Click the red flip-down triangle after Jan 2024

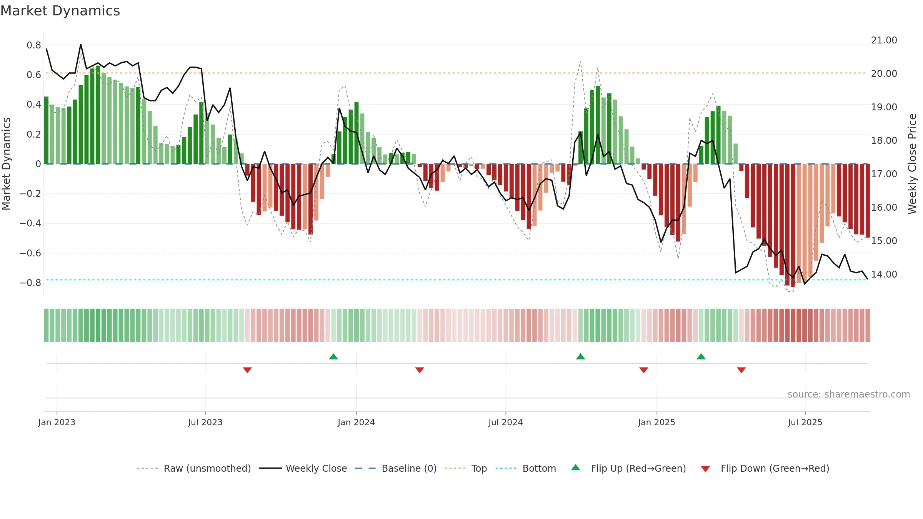coord(420,370)
